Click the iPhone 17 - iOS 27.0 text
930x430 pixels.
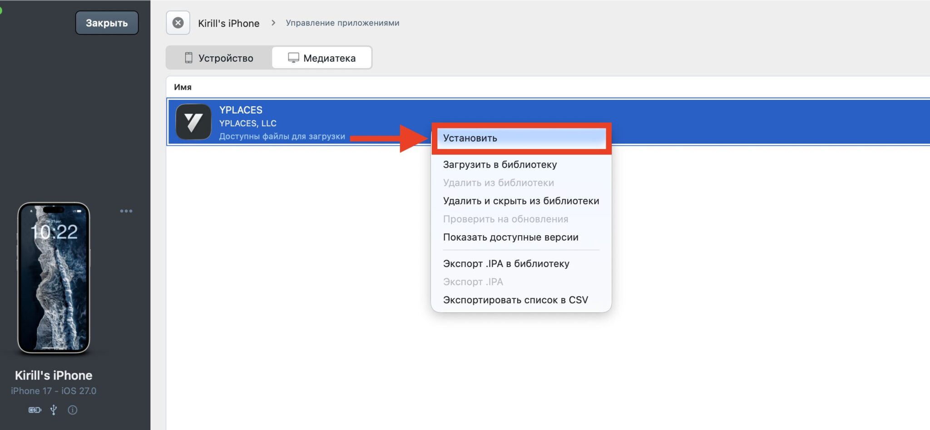[x=54, y=391]
